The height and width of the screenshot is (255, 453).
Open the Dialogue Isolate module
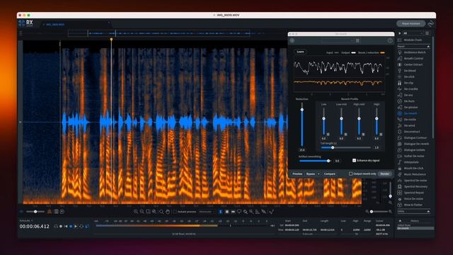point(412,150)
